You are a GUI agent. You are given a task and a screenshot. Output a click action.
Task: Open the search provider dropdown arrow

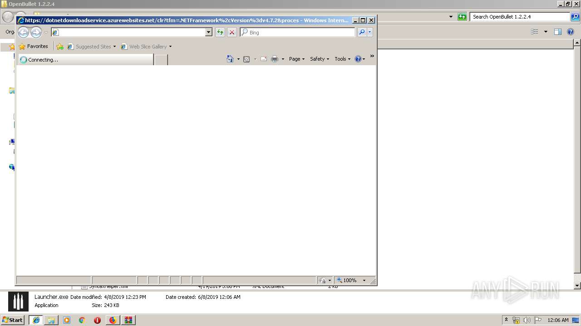[370, 32]
